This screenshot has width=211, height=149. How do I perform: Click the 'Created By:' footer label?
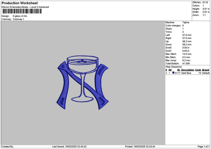(x=7, y=147)
